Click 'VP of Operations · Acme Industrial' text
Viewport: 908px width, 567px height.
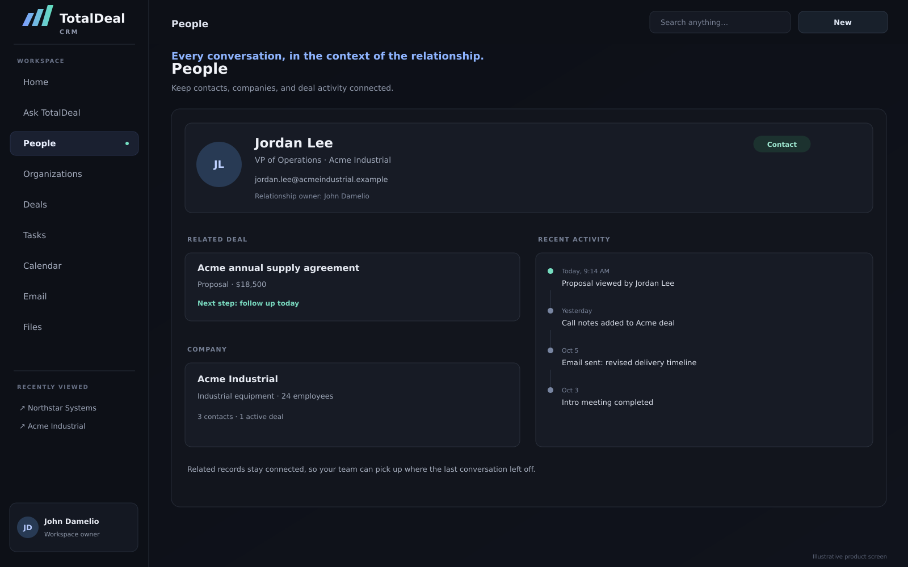point(323,160)
